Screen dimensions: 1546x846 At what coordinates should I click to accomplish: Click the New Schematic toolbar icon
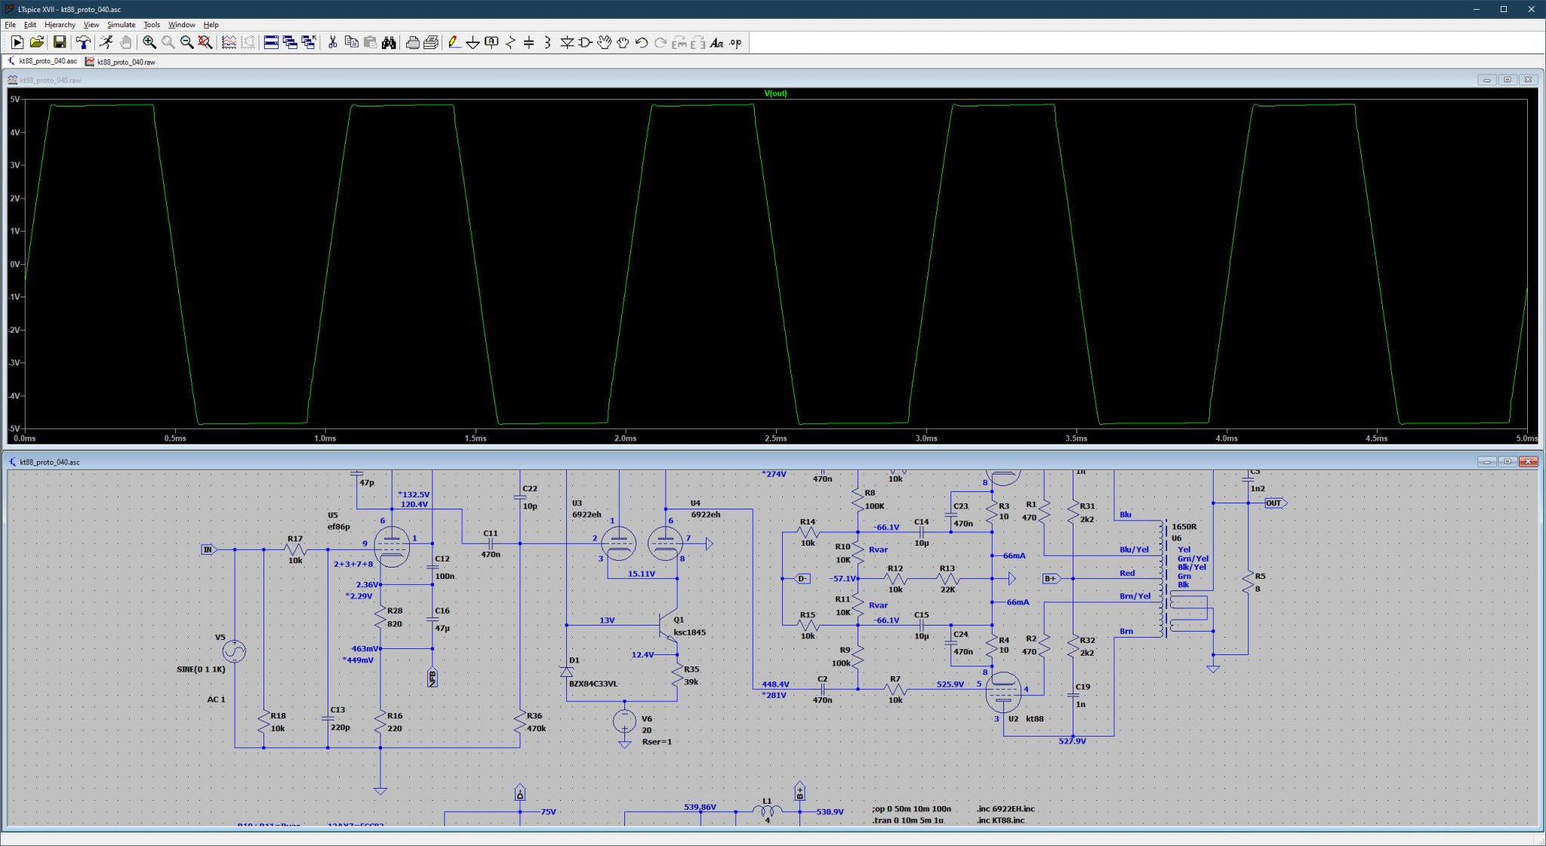tap(17, 42)
